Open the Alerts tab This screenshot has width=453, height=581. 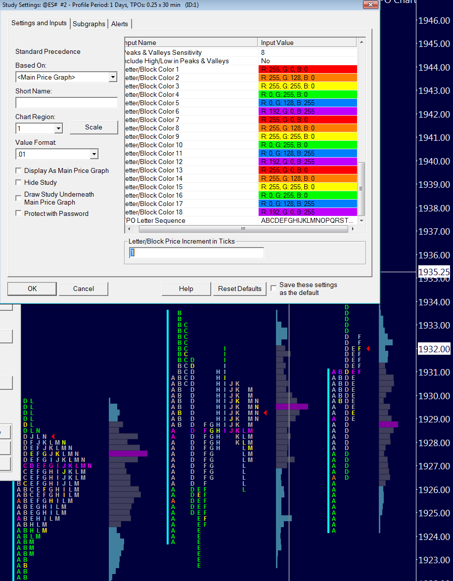pos(120,24)
